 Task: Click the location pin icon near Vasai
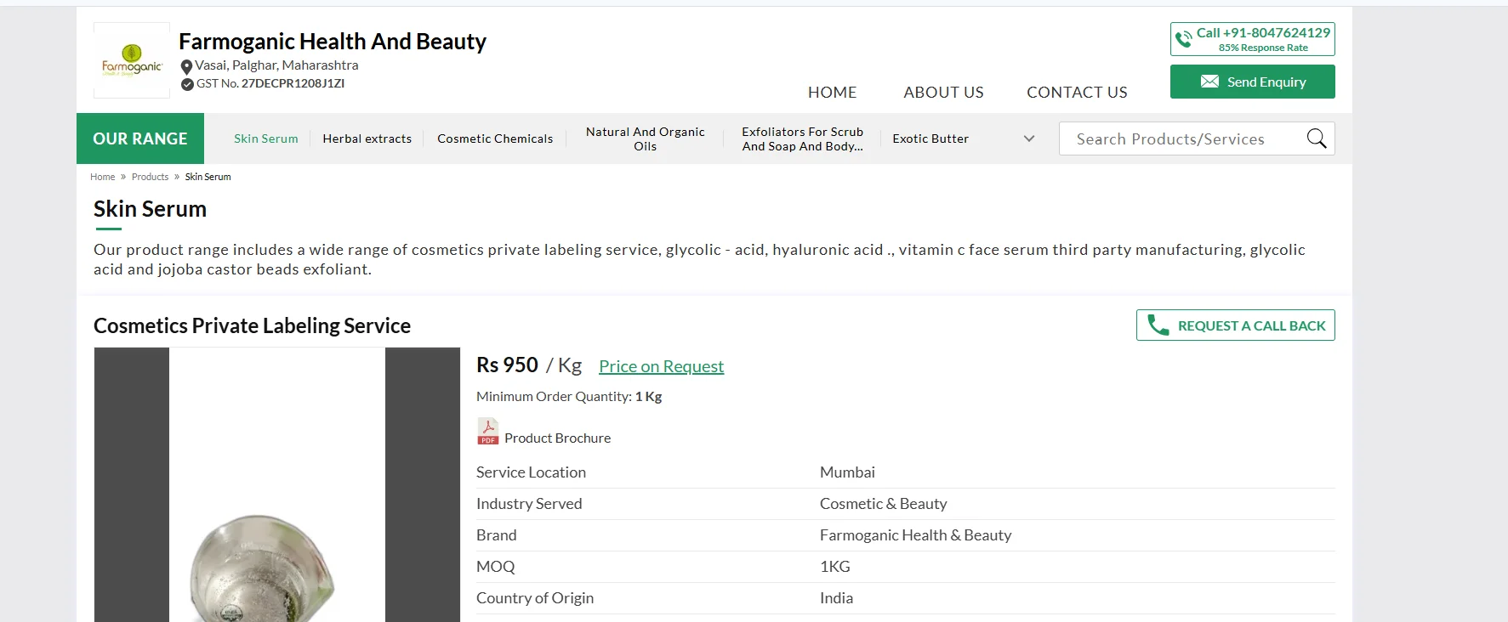pos(186,66)
